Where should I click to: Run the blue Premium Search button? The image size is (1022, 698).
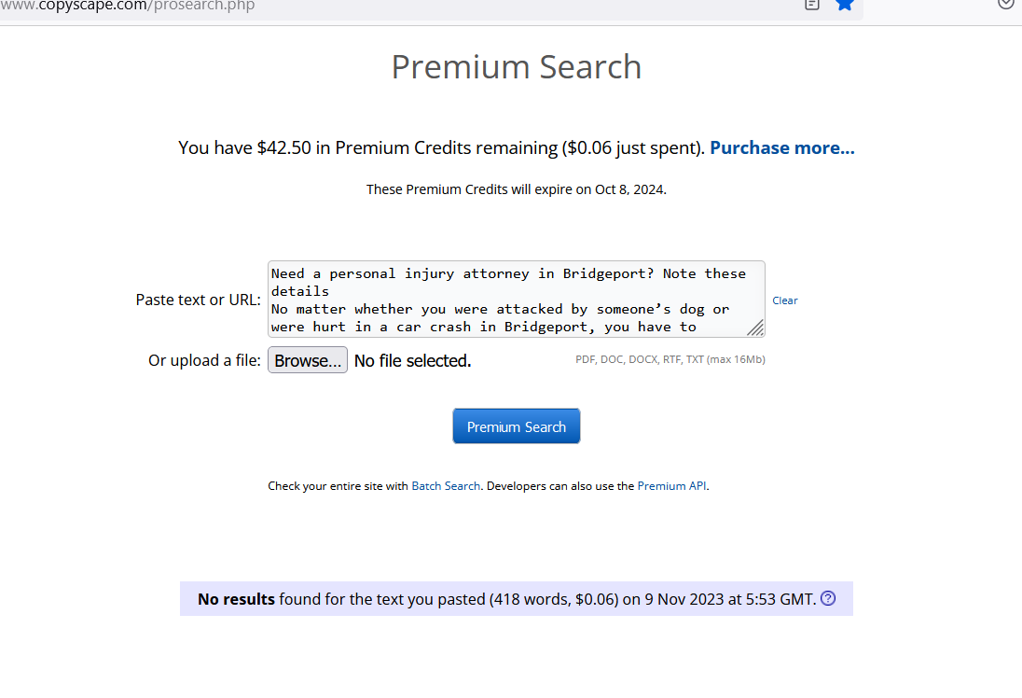[x=517, y=426]
